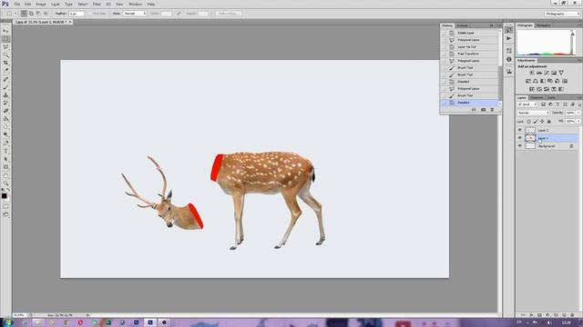Image resolution: width=583 pixels, height=327 pixels.
Task: Open the Layer menu
Action: pyautogui.click(x=55, y=4)
